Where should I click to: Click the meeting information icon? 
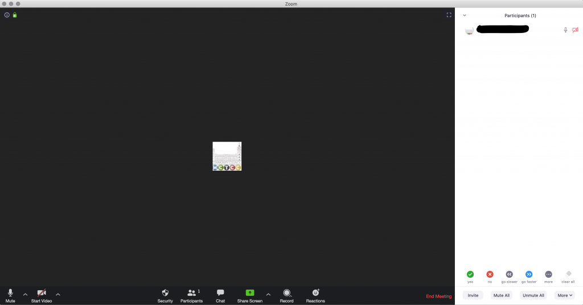click(x=7, y=15)
